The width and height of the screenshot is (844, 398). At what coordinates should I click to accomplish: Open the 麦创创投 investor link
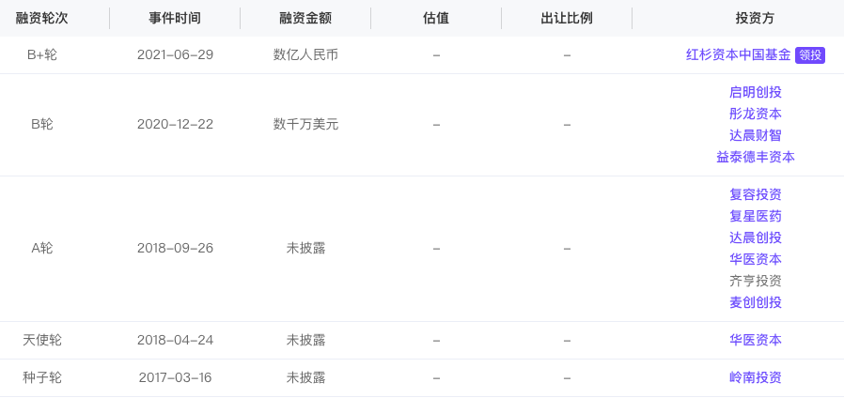(x=756, y=302)
